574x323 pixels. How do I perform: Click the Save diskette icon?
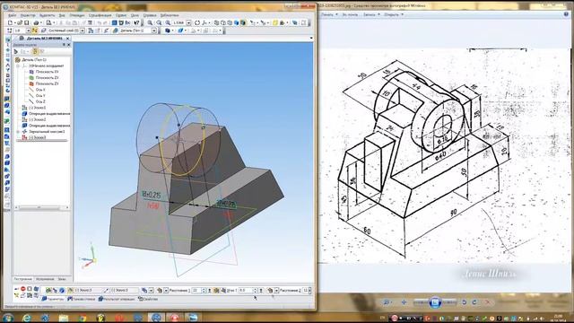coord(26,22)
